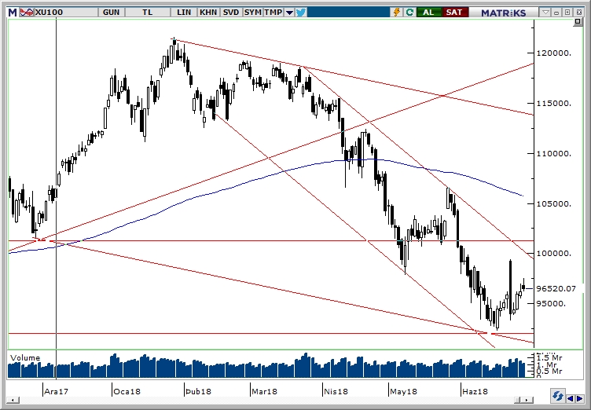Click the Oca18 date axis label
Screen dimensions: 591x410
click(x=127, y=391)
